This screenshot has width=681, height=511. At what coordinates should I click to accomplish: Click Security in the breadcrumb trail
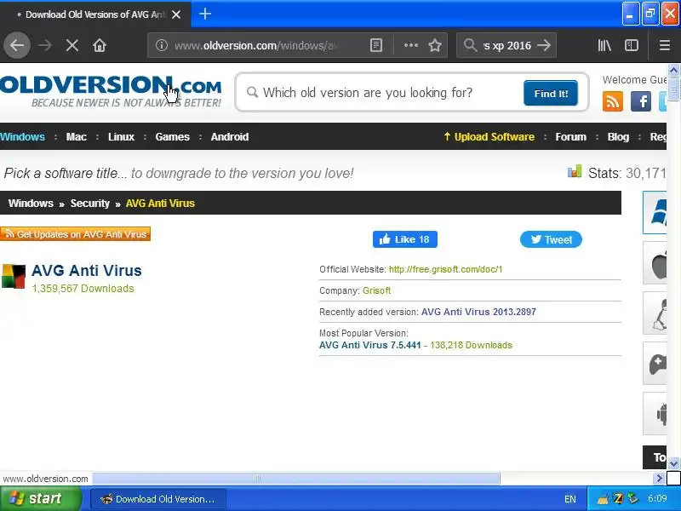coord(90,204)
